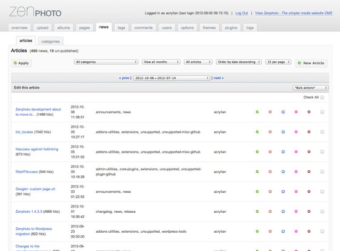Click dark red delete icon for Zenphoto development article
Image resolution: width=340 pixels, height=251 pixels.
pos(309,112)
